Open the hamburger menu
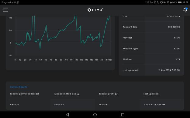The height and width of the screenshot is (118, 190). (5, 10)
